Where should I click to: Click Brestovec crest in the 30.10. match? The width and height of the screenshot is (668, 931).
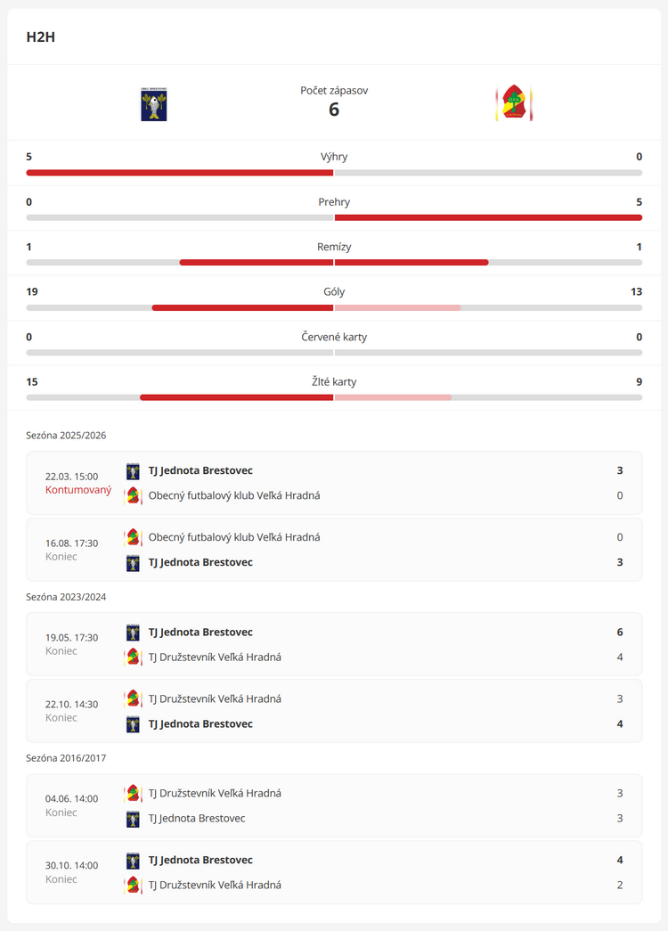pyautogui.click(x=133, y=861)
